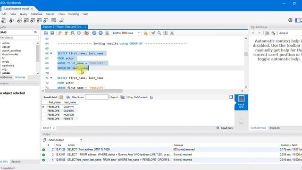Toggle result side panel visibility
Image resolution: width=302 pixels, height=170 pixels.
231,97
